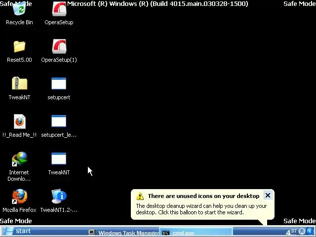The width and height of the screenshot is (316, 237).
Task: Expand hidden tray icons with chevron arrow
Action: [311, 231]
